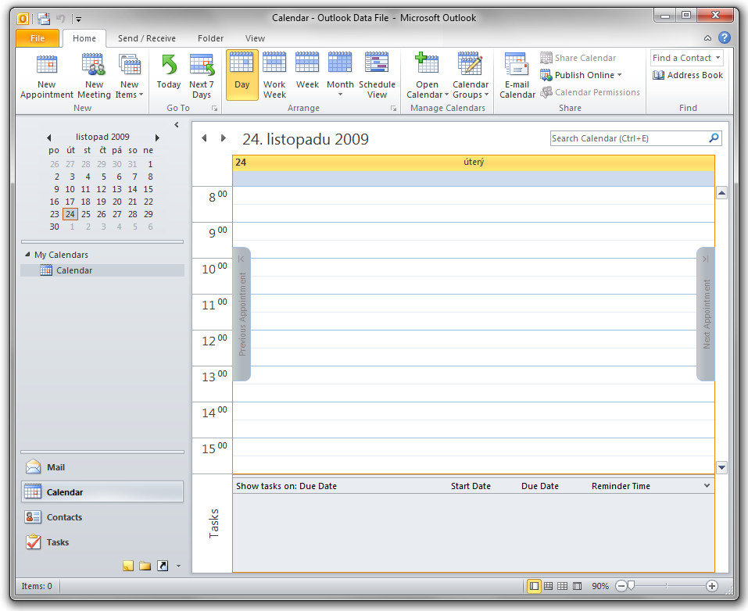Click the Due Date column header

(539, 486)
